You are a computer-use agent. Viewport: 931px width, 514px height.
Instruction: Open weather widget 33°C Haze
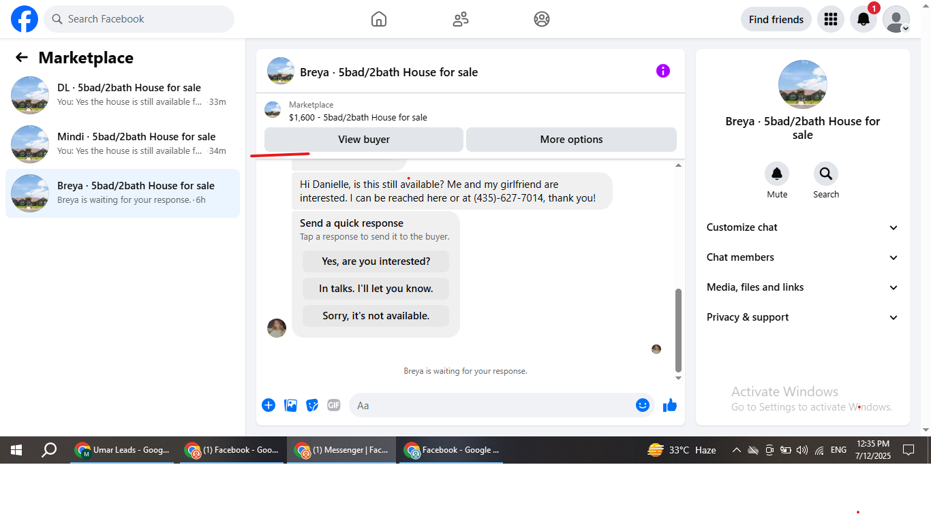(682, 450)
